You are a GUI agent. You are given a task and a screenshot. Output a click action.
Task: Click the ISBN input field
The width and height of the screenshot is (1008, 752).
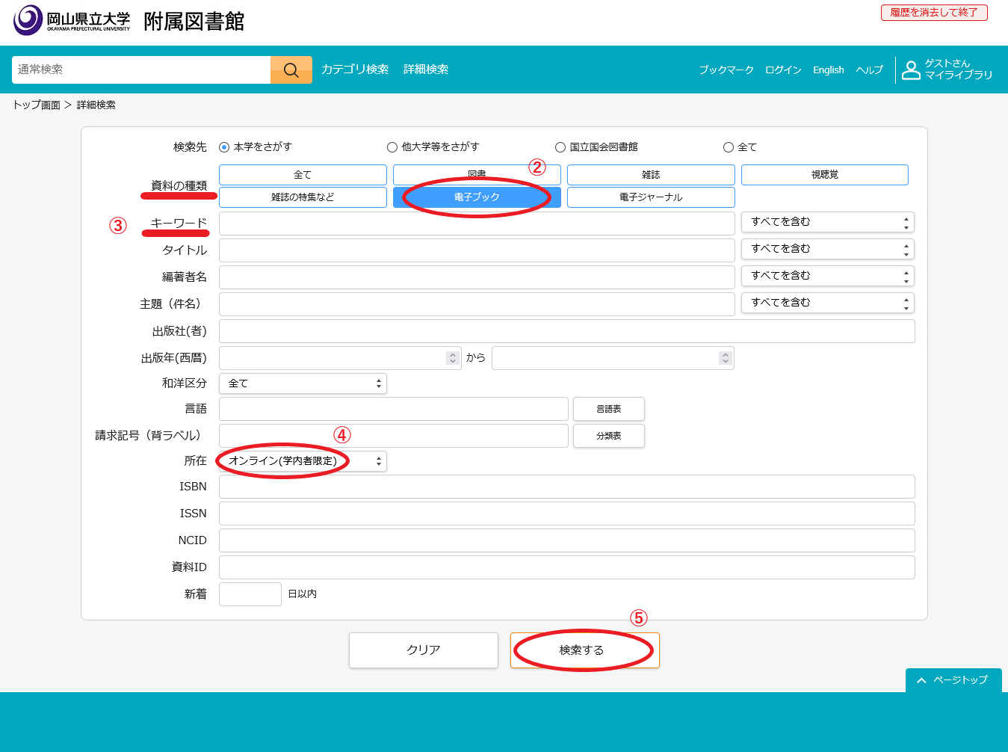567,487
